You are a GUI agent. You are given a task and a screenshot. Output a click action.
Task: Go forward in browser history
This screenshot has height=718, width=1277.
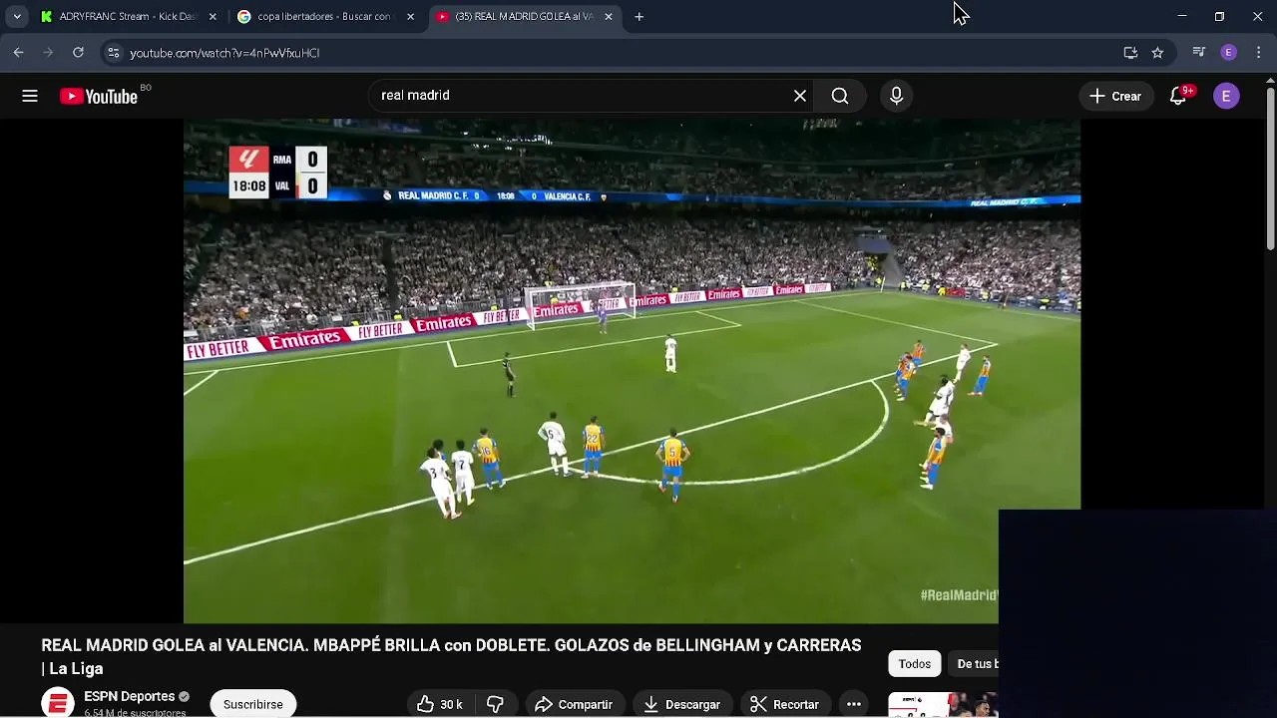48,53
